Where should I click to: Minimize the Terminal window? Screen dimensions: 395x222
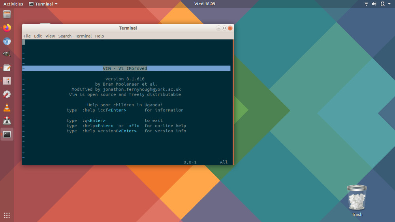tap(218, 28)
